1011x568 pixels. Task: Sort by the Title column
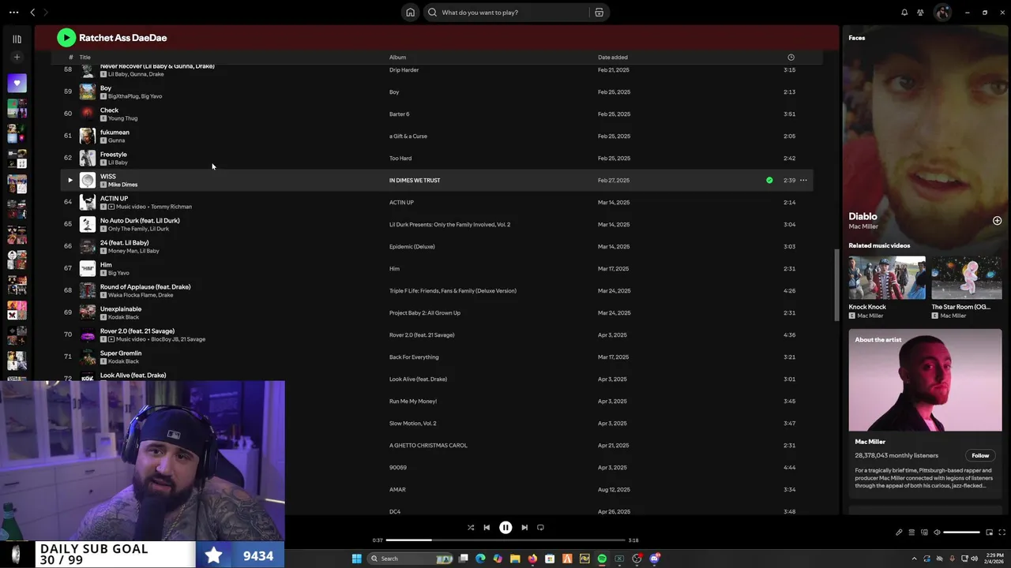click(85, 57)
